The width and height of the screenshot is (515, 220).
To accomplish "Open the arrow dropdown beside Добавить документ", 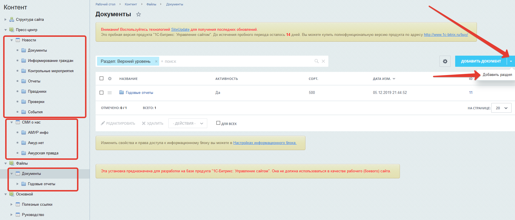I will pyautogui.click(x=511, y=61).
